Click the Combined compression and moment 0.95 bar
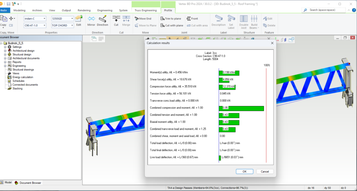Viewport: 357px width, 191px height. click(241, 108)
